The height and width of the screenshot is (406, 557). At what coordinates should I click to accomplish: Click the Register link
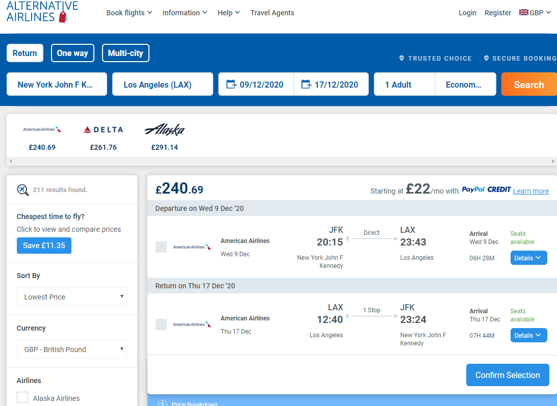pyautogui.click(x=498, y=13)
